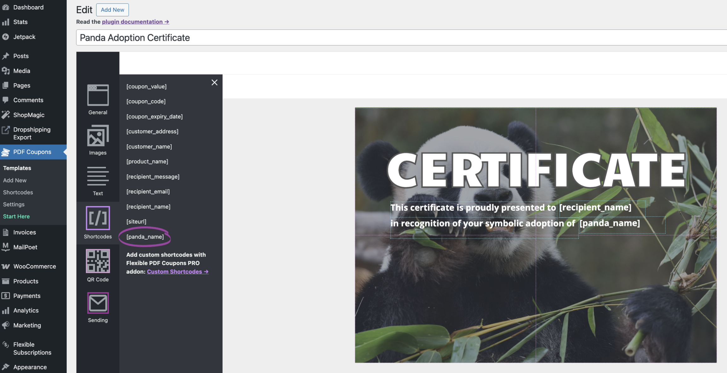Open WooCommerce from the sidebar
Viewport: 727px width, 373px height.
click(x=34, y=266)
